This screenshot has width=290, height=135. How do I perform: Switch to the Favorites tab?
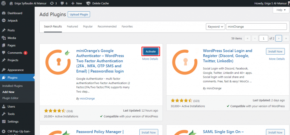127,27
